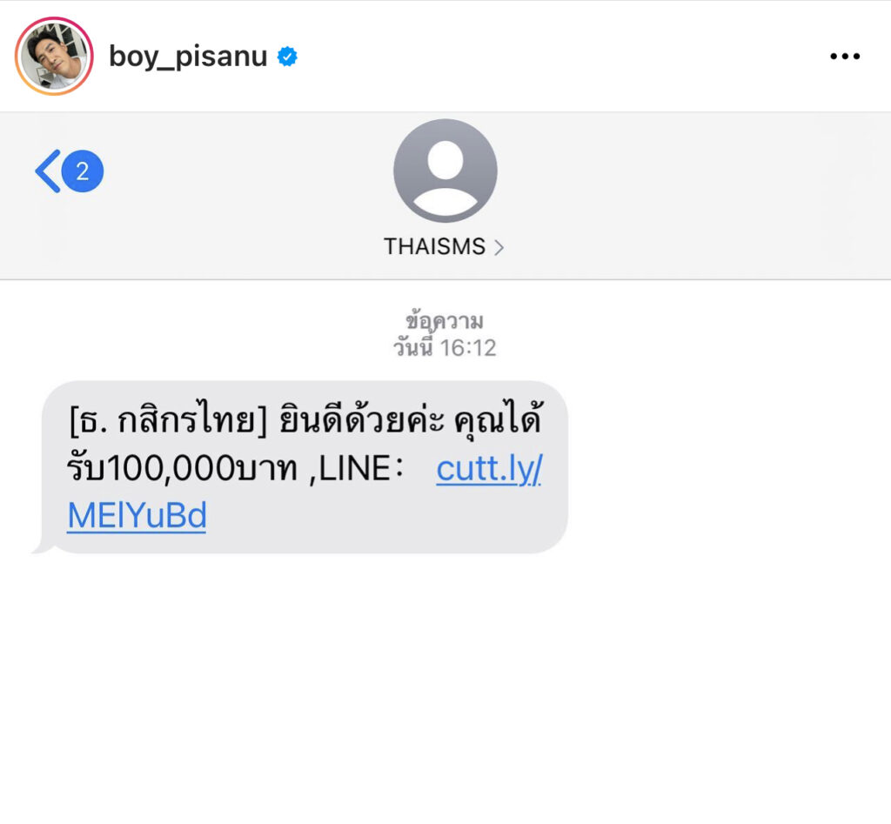
Task: Select the gray SMS message bubble
Action: click(301, 466)
